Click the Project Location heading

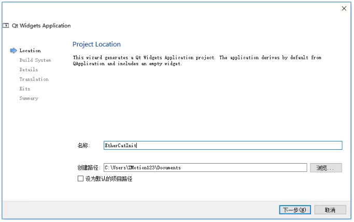(x=96, y=44)
